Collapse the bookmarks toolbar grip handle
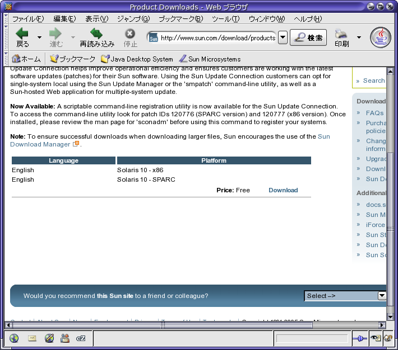The image size is (398, 350). [x=6, y=59]
